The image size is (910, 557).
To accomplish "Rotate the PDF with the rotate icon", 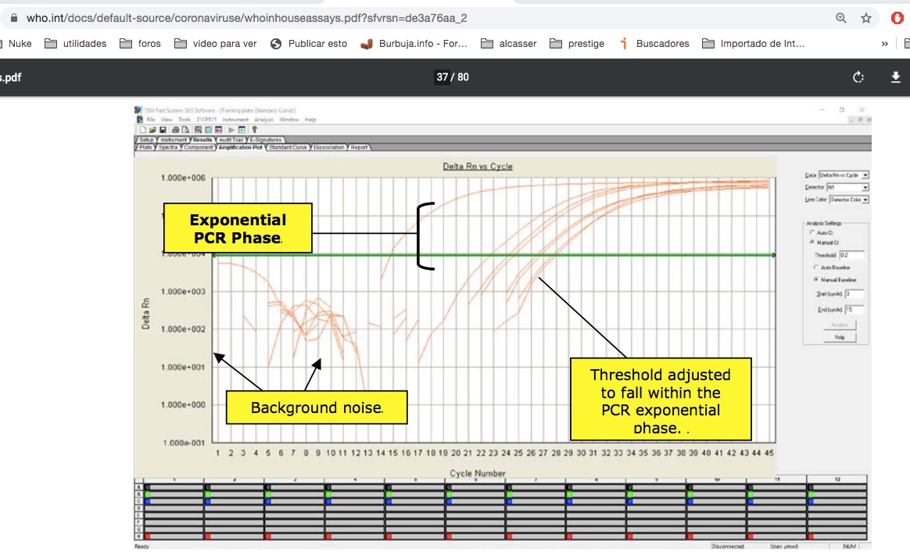I will pos(858,77).
